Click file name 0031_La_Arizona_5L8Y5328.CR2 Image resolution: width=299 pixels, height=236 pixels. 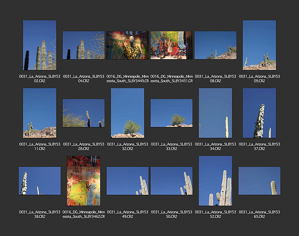click(x=84, y=146)
